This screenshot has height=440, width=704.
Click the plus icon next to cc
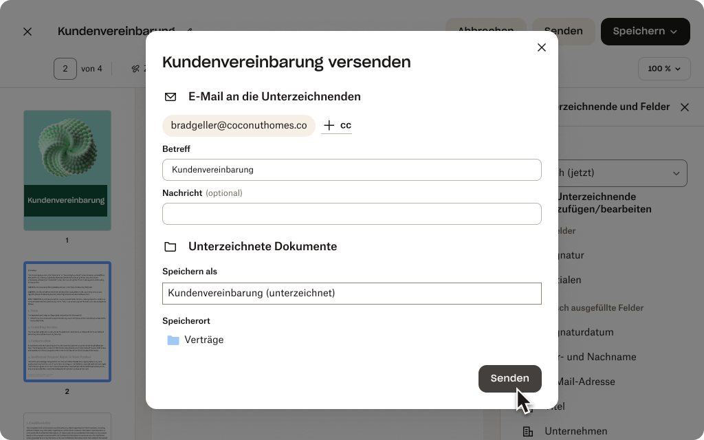[329, 125]
